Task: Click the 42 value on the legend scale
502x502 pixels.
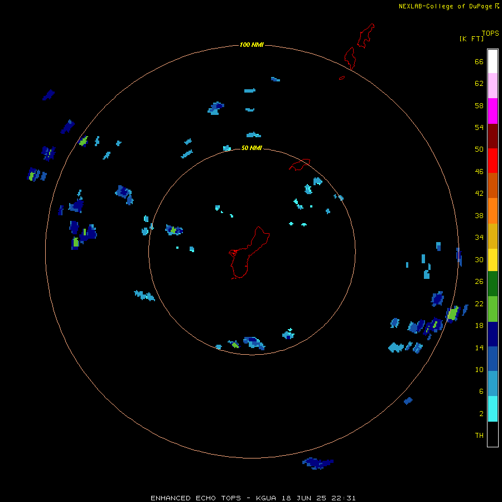Action: pyautogui.click(x=479, y=194)
